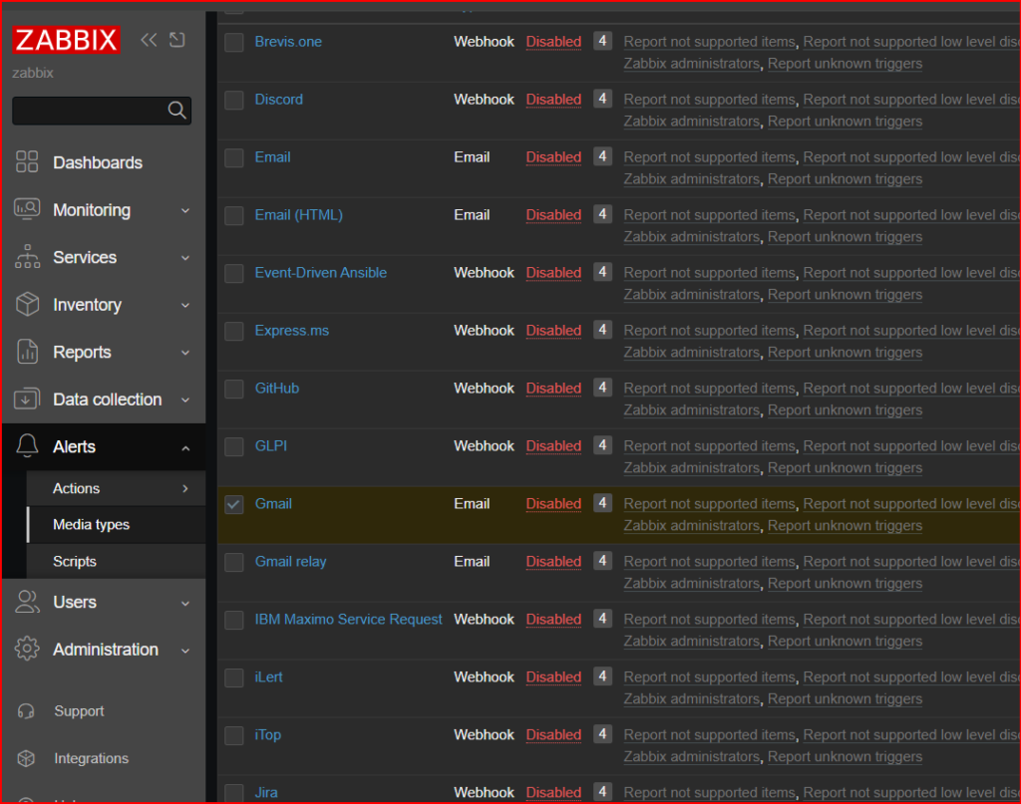Check the Event-Driven Ansible checkbox
The width and height of the screenshot is (1021, 804).
pyautogui.click(x=233, y=274)
